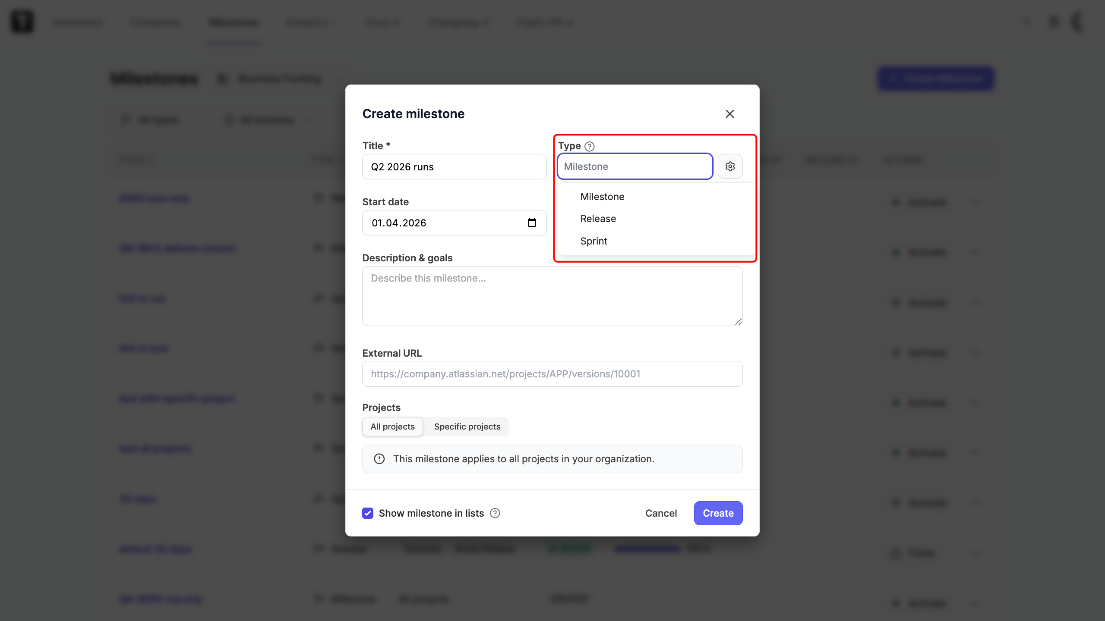This screenshot has height=621, width=1105.
Task: Open milestone type settings gear
Action: click(730, 166)
